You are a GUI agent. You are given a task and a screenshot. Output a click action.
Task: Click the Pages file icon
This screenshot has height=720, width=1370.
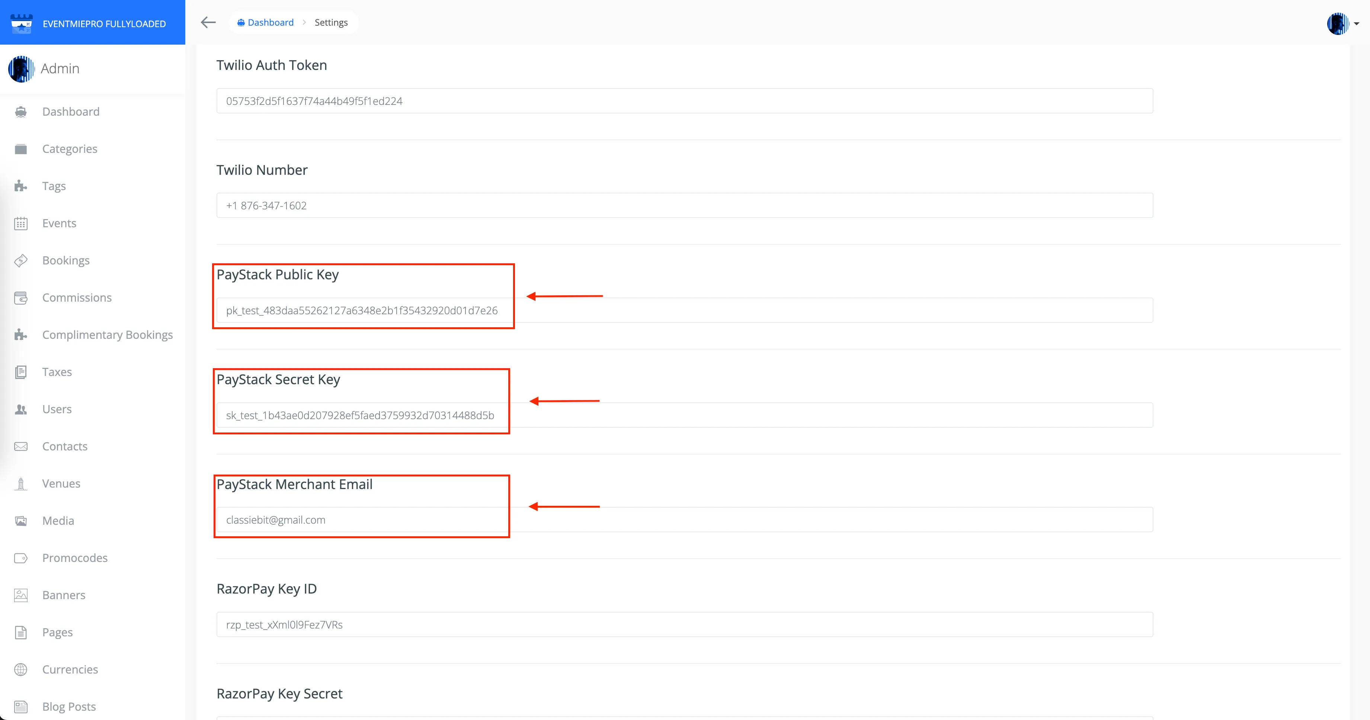(x=21, y=632)
